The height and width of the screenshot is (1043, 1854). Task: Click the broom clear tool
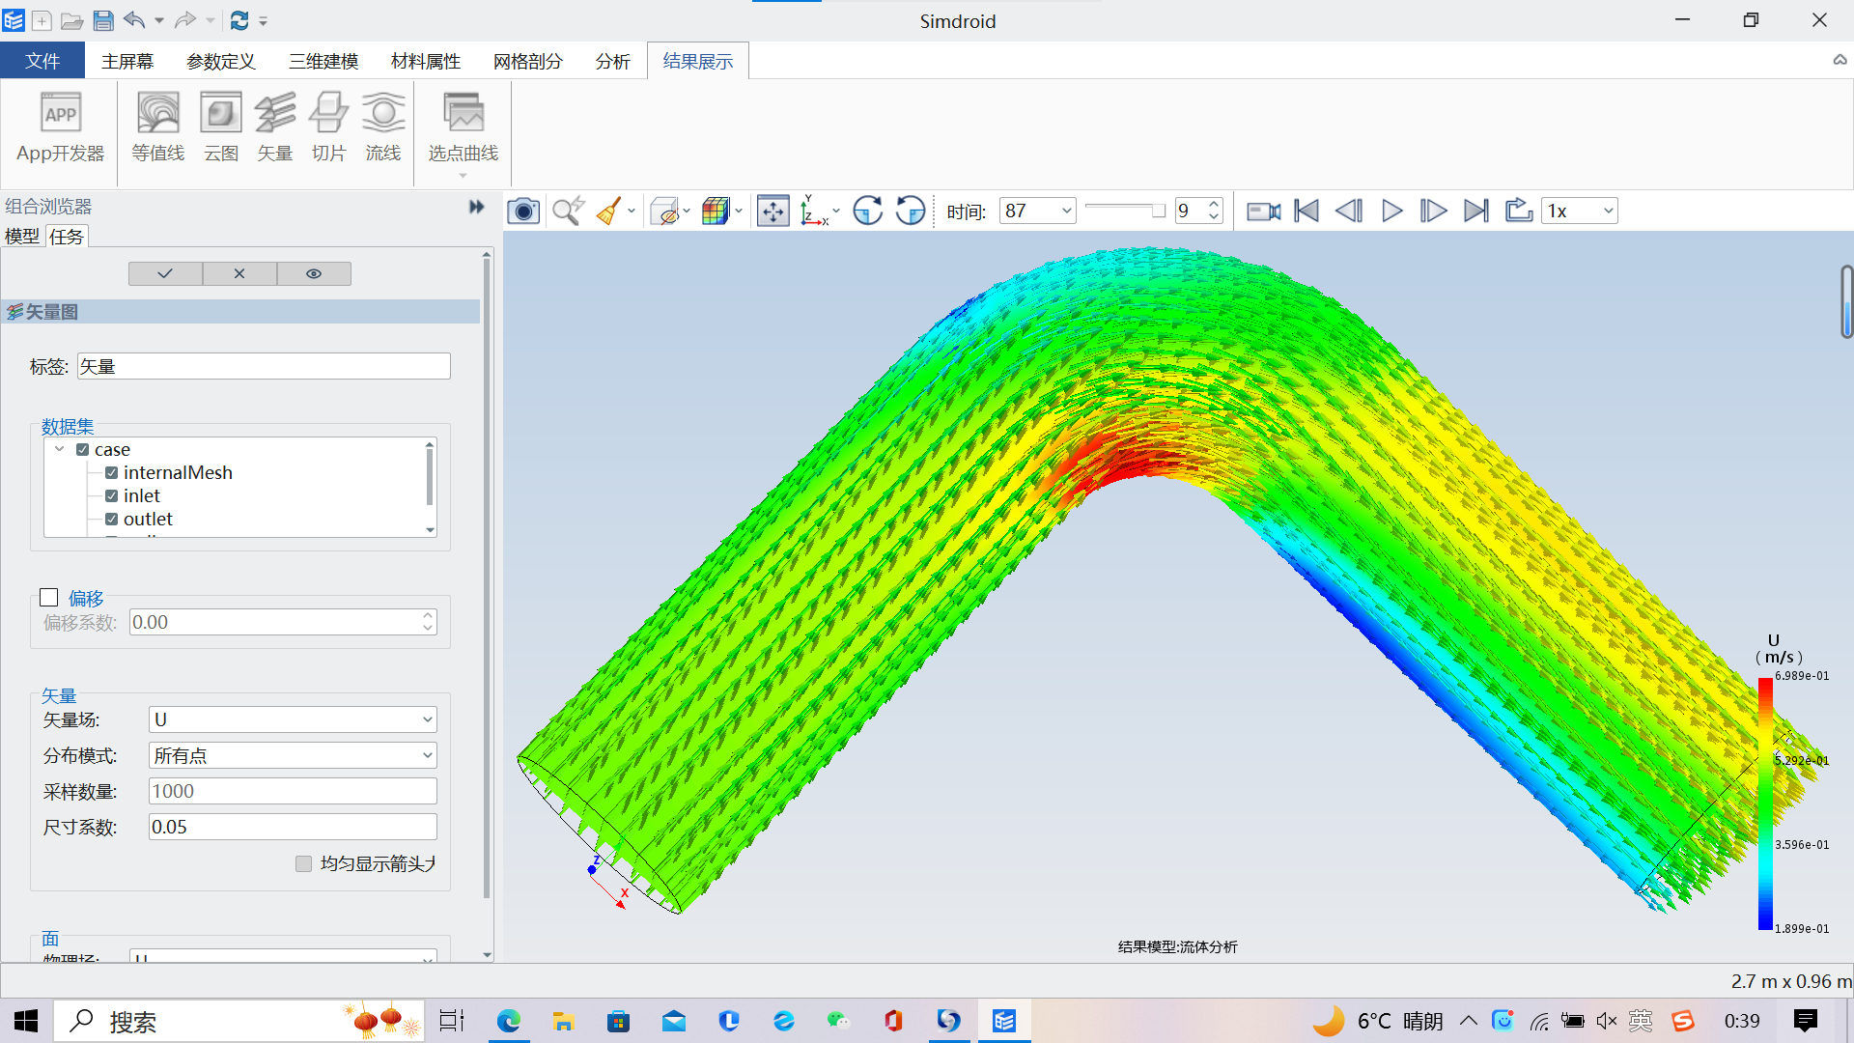coord(609,211)
